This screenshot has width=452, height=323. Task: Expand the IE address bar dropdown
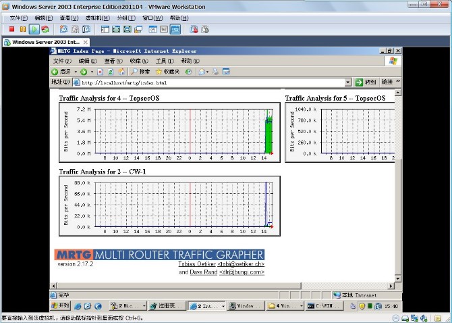coord(348,82)
